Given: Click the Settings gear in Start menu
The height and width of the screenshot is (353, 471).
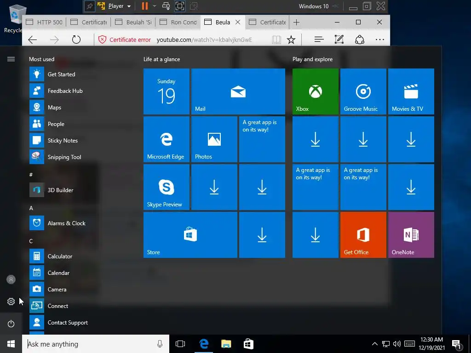Looking at the screenshot, I should click(11, 302).
